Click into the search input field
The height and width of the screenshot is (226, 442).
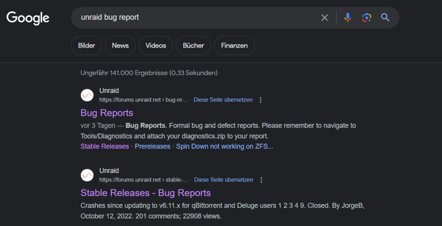(x=197, y=18)
